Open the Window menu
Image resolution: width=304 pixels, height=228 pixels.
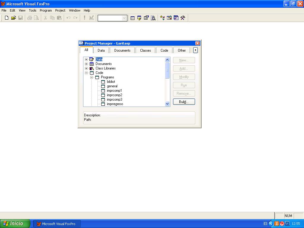(x=75, y=10)
